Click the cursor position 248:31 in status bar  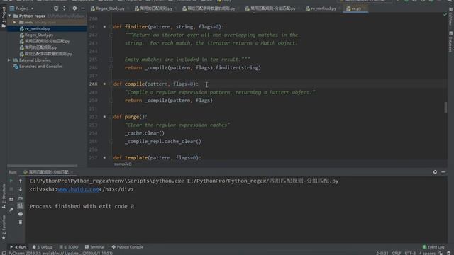(x=382, y=254)
